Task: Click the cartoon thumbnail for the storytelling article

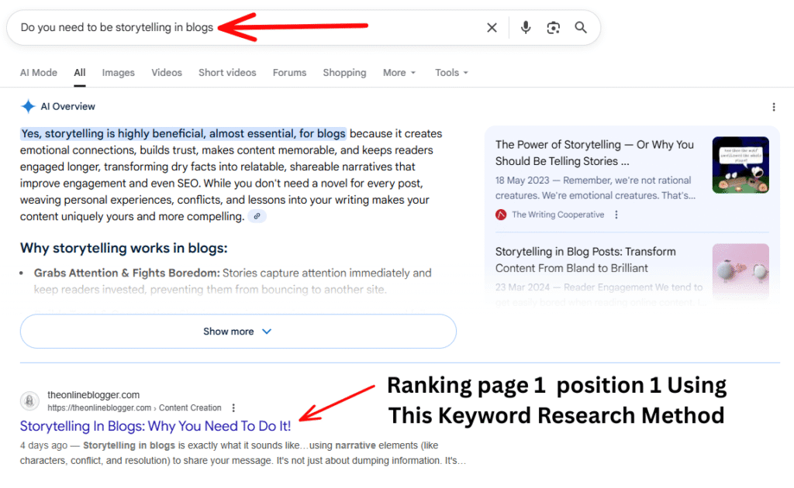Action: pyautogui.click(x=740, y=164)
